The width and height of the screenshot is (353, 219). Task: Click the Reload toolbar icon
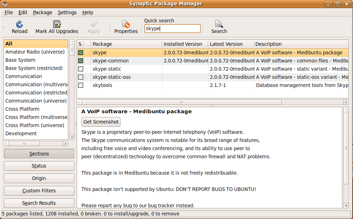pyautogui.click(x=20, y=24)
